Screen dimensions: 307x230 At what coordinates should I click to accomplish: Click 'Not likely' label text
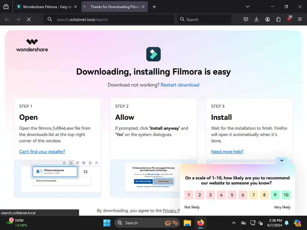click(192, 207)
